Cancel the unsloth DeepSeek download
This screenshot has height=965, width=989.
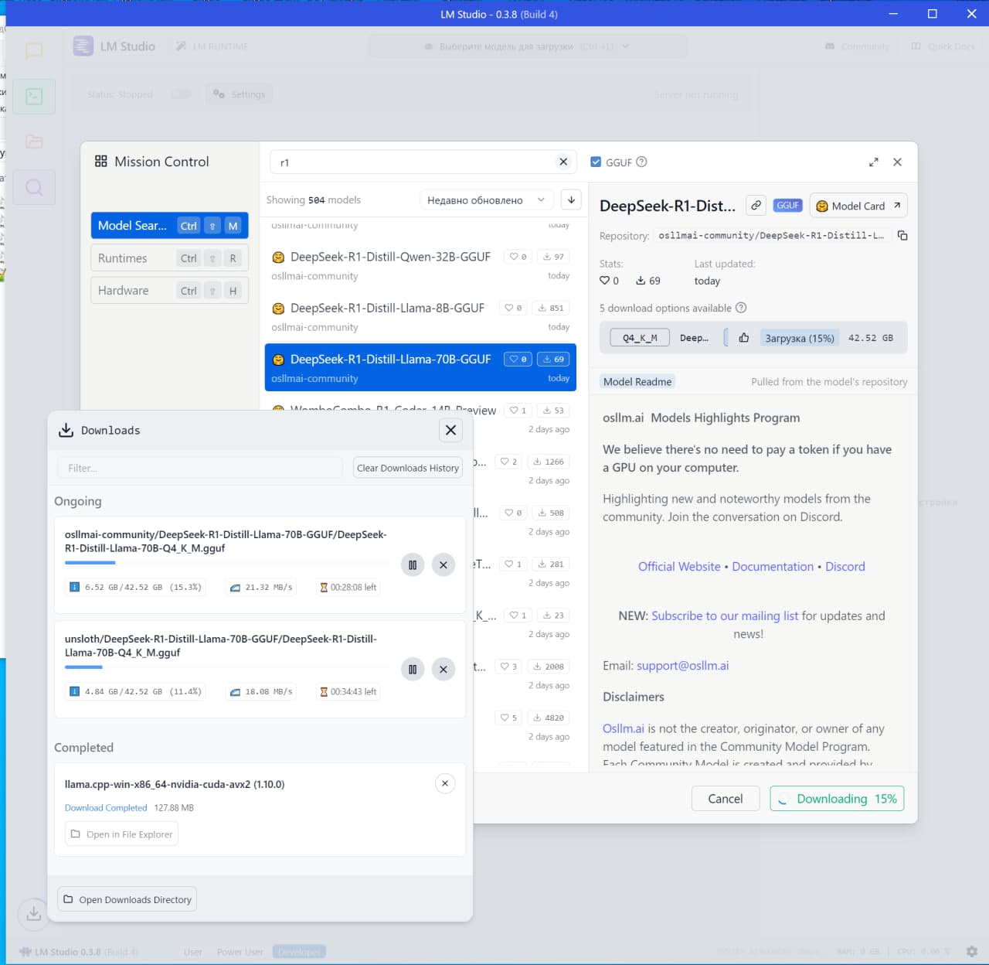click(x=443, y=670)
